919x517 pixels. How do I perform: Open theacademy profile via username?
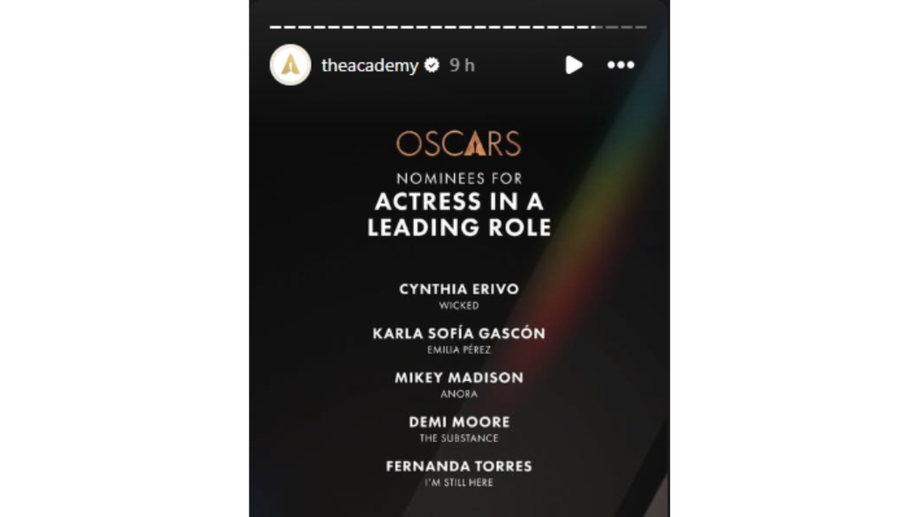(370, 65)
